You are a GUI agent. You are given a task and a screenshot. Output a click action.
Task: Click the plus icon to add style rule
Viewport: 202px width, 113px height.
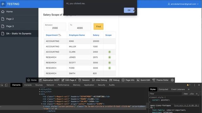(x=197, y=94)
